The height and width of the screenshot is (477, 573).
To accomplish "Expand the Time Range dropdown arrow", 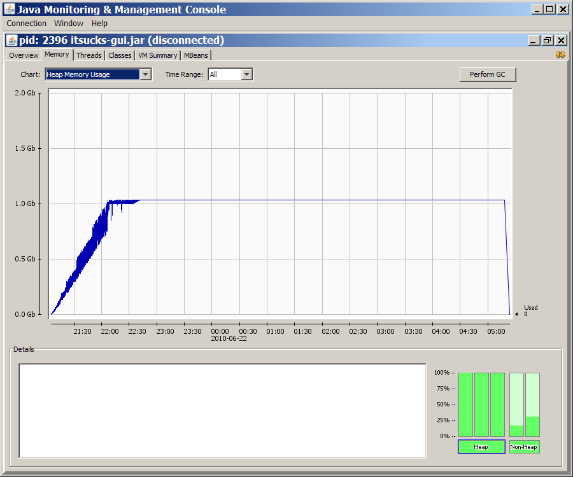I will point(246,74).
